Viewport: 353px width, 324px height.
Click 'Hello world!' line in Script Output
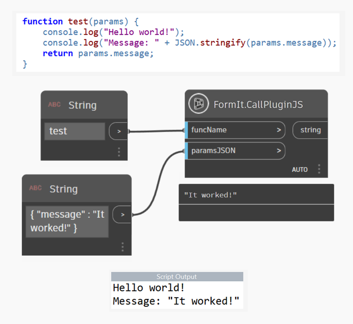point(149,288)
